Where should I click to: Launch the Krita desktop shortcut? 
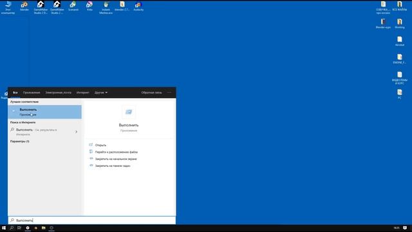coord(89,6)
